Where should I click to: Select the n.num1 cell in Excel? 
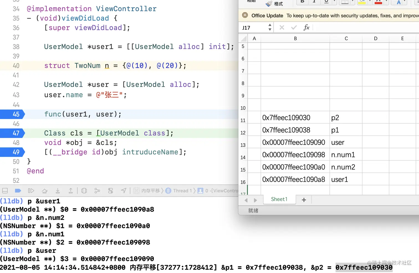point(346,155)
